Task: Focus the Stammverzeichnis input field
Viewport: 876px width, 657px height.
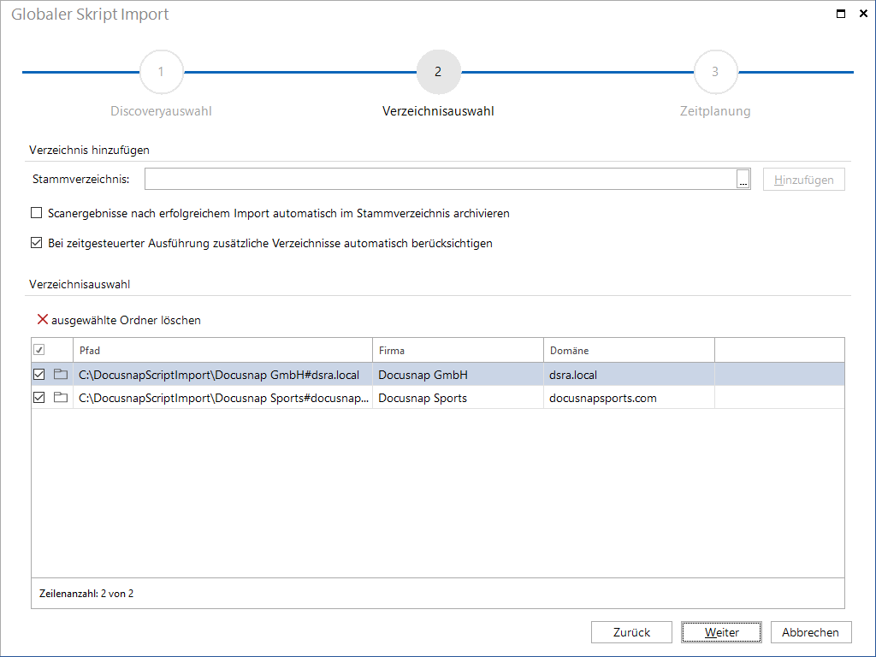Action: click(x=441, y=179)
